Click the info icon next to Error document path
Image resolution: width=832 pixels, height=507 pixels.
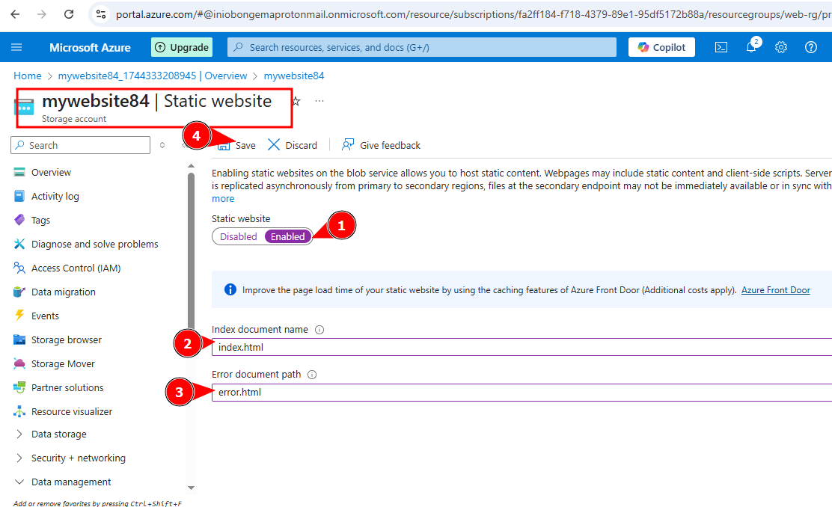click(312, 375)
